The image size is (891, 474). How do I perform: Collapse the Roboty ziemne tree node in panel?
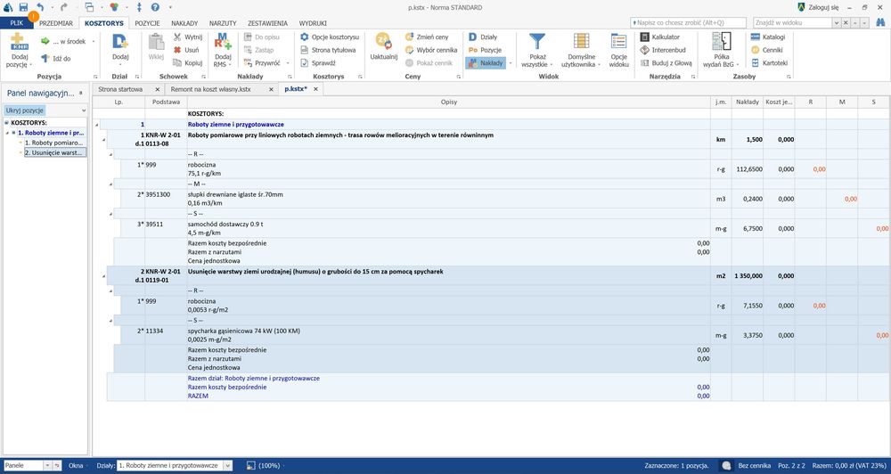coord(7,133)
